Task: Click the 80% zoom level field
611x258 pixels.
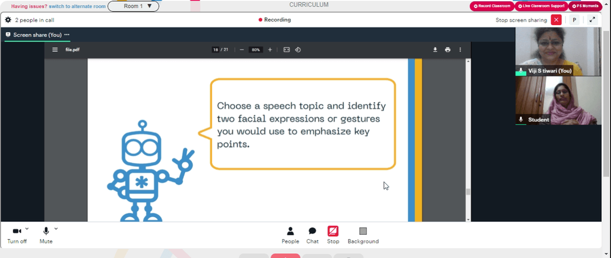Action: pos(255,50)
